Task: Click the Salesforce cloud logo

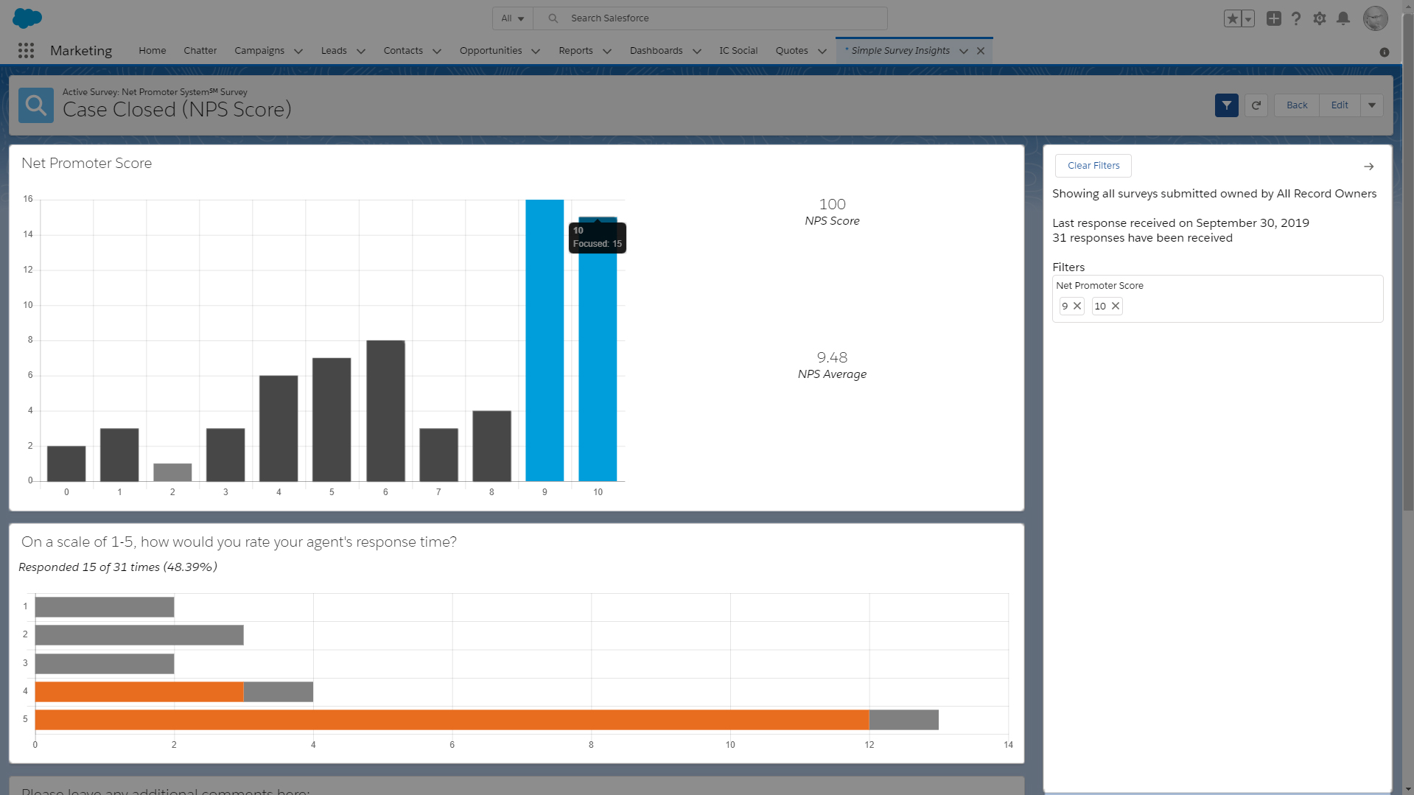Action: pyautogui.click(x=27, y=18)
